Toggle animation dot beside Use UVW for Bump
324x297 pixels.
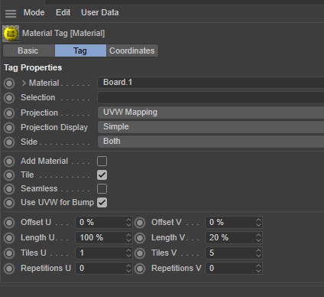click(9, 203)
